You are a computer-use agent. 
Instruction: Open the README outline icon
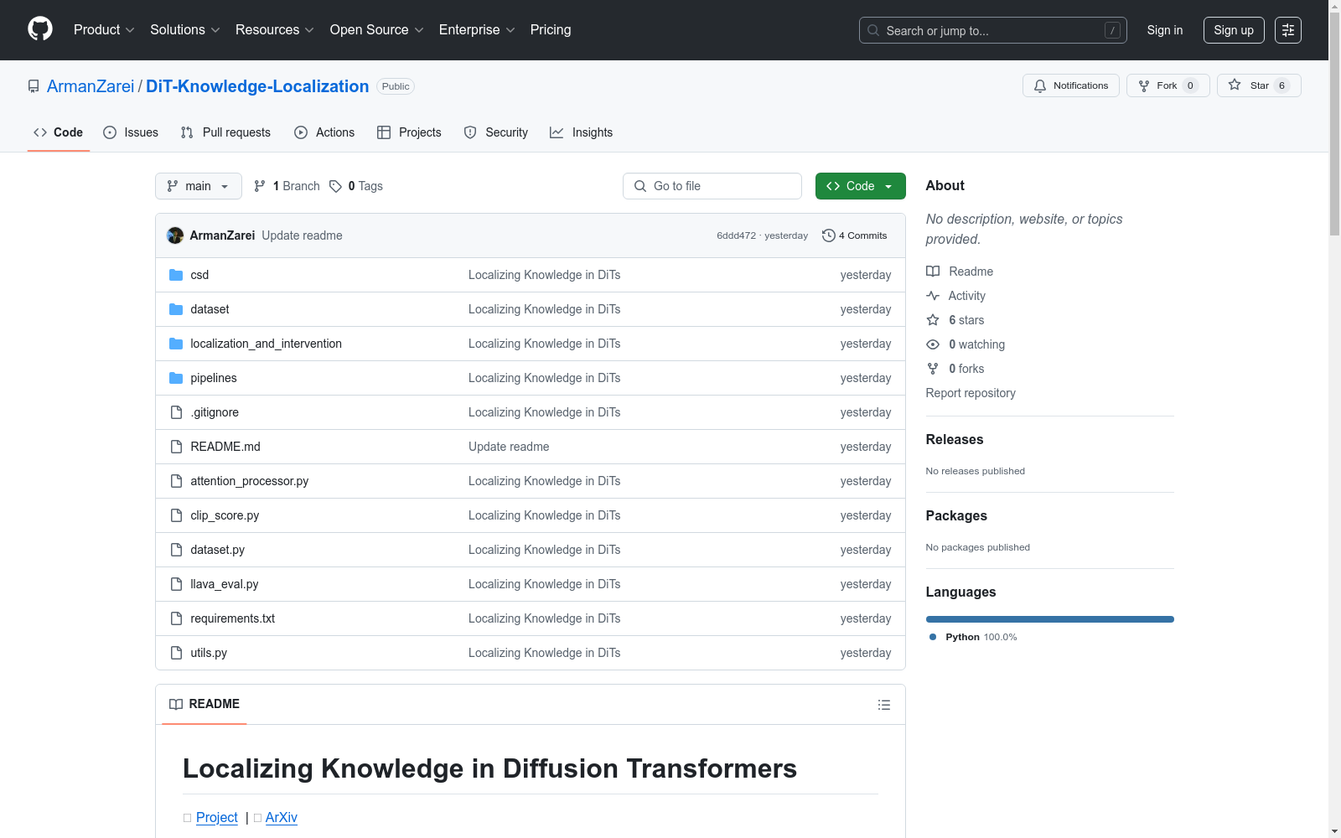[x=883, y=705]
